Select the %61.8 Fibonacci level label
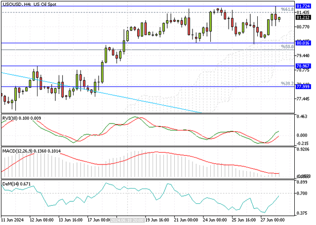Viewport: 316px width, 225px height. (287, 9)
